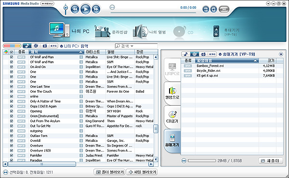
Task: Uncheck the One Last Time checkbox
Action: coord(12,87)
